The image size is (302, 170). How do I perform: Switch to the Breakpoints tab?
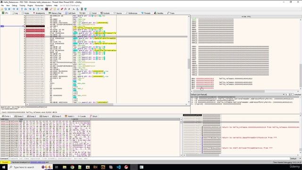pos(39,13)
